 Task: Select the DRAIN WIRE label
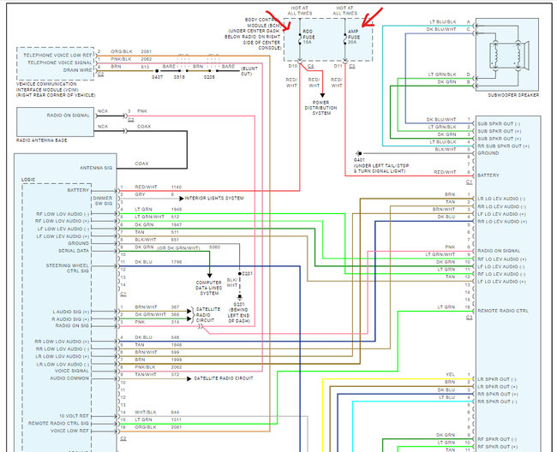(78, 70)
